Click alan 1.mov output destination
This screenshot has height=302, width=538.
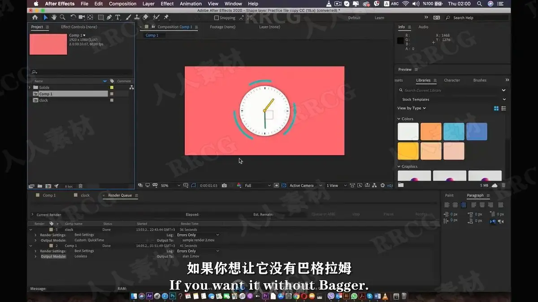point(190,256)
